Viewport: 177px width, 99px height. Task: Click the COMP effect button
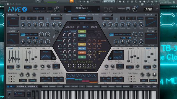(x=82, y=44)
